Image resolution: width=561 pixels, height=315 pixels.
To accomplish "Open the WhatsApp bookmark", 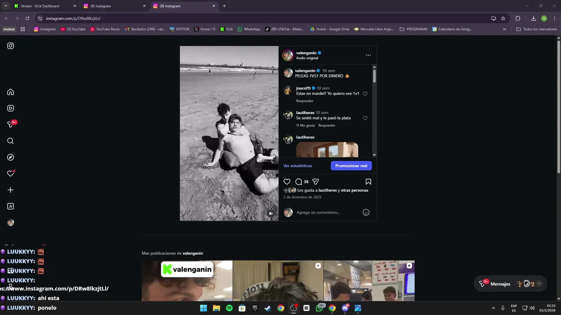I will (249, 29).
